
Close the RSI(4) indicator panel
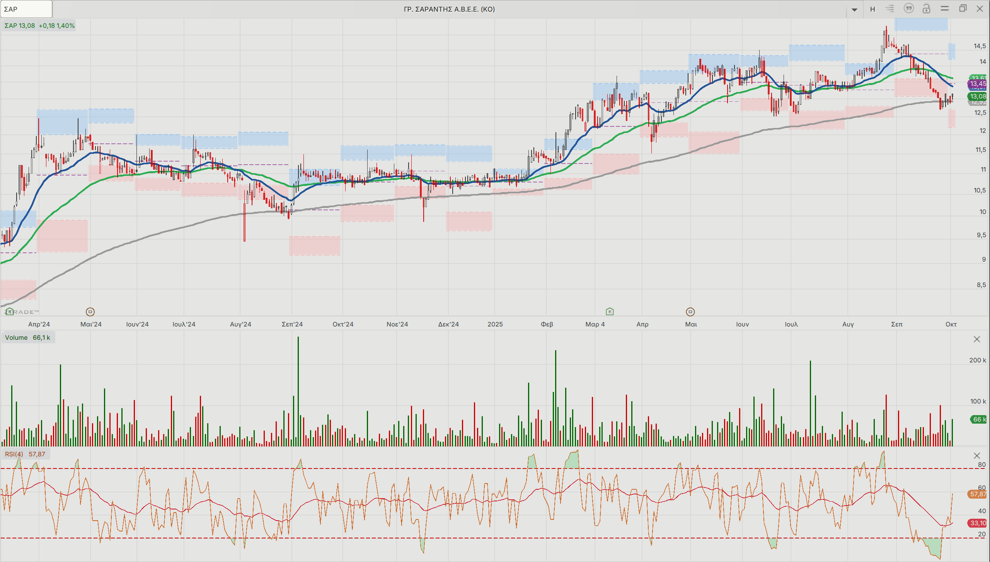pyautogui.click(x=977, y=456)
